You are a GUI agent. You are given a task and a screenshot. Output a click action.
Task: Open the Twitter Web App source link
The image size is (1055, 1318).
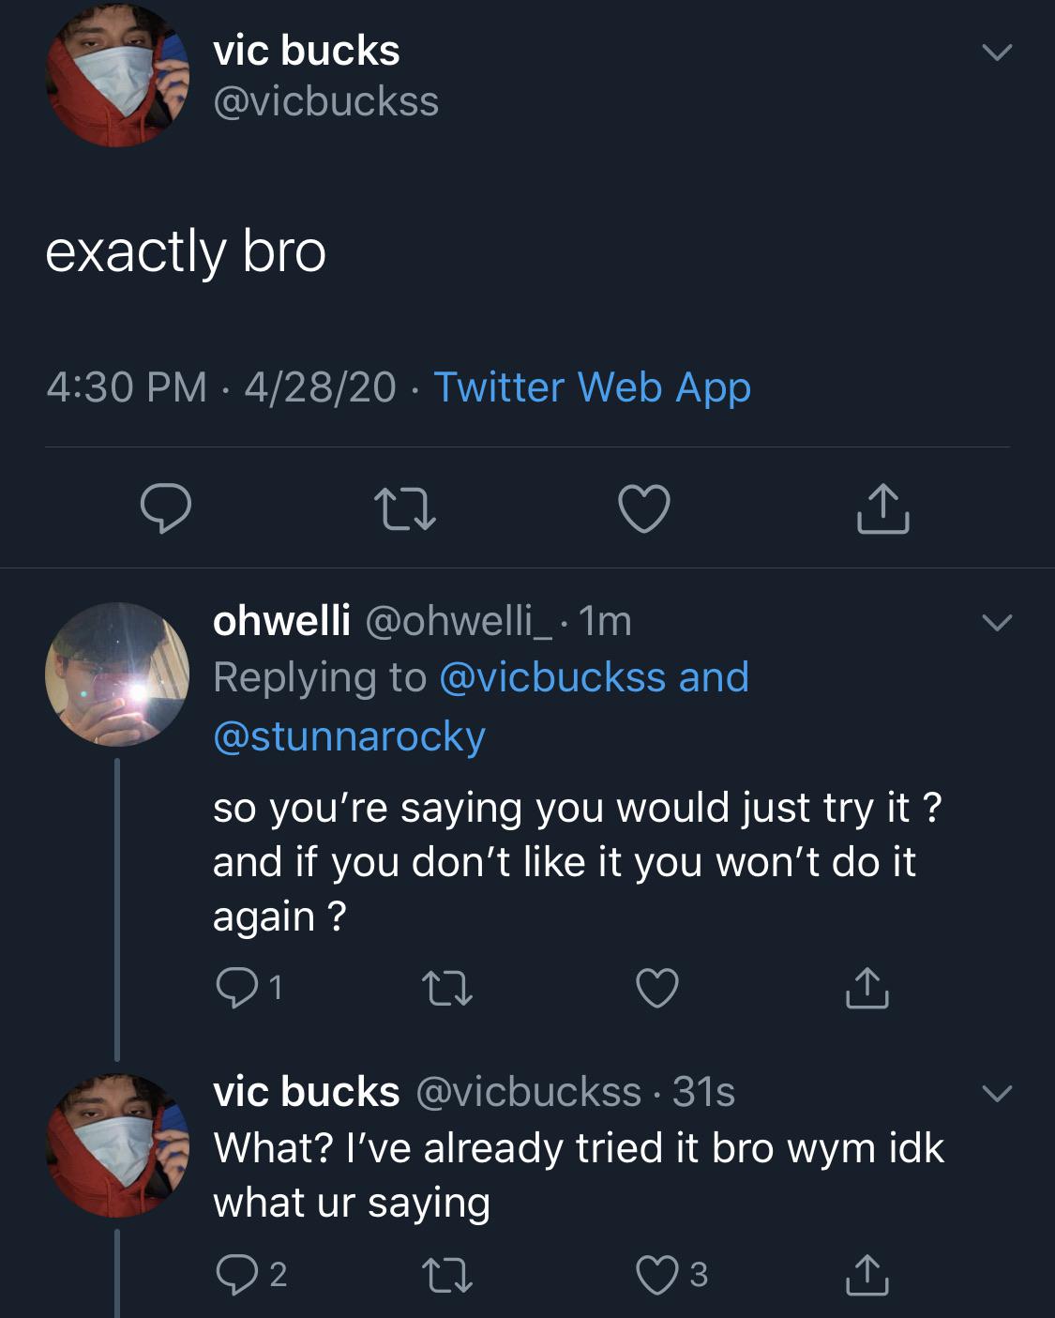point(592,387)
